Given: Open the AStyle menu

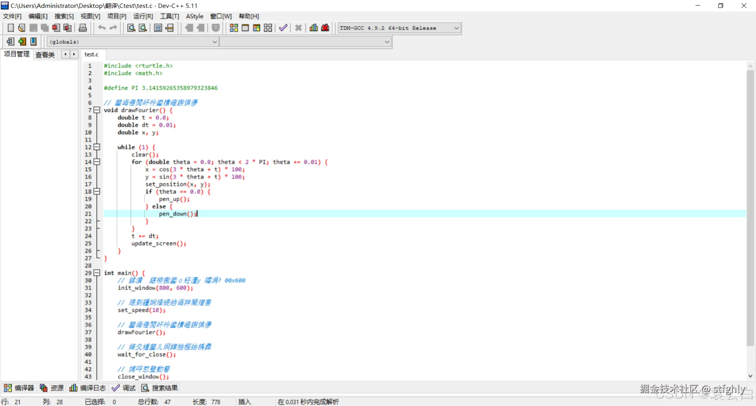Looking at the screenshot, I should coord(195,16).
